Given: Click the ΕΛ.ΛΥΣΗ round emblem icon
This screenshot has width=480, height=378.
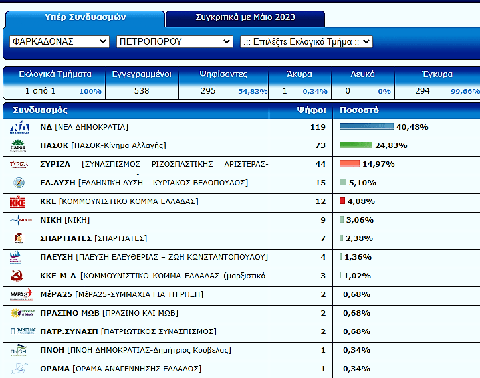Looking at the screenshot, I should pyautogui.click(x=19, y=183).
